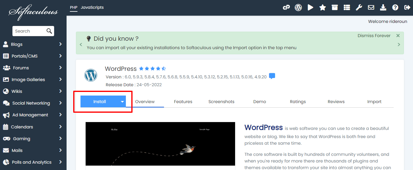Viewport: 413px width, 170px height.
Task: Click the Calendars icon in sidebar
Action: click(x=5, y=127)
